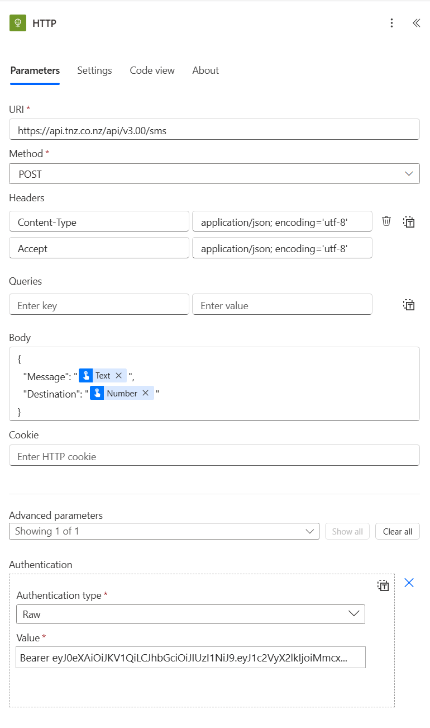This screenshot has height=728, width=430.
Task: Remove the Number token from Destination
Action: (x=145, y=393)
